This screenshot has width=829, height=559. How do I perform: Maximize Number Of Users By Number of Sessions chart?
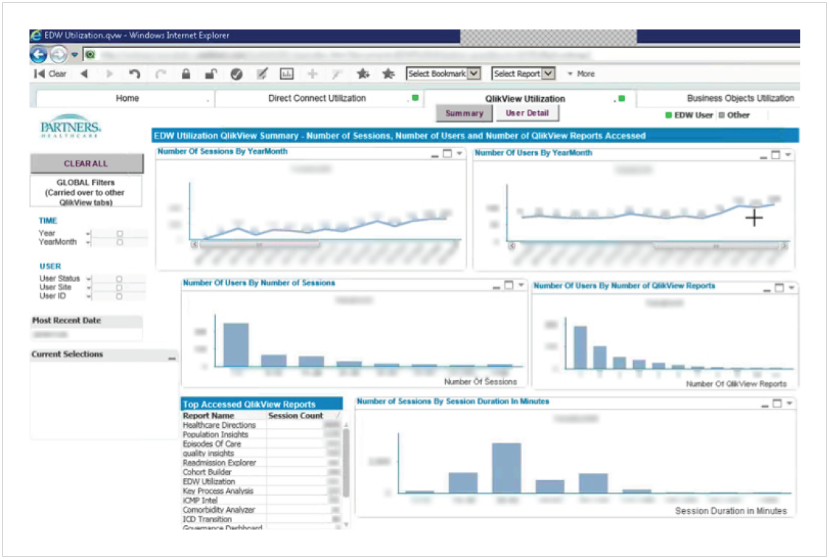tap(508, 285)
